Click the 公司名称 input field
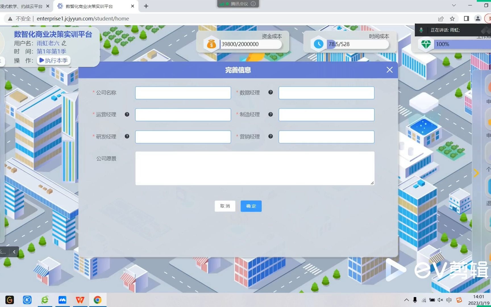The image size is (491, 307). 183,93
